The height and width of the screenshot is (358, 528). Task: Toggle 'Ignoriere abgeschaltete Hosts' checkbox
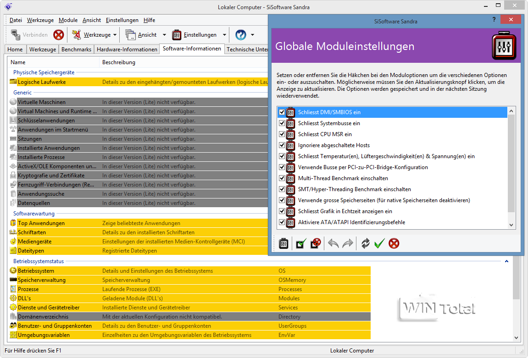tap(282, 145)
